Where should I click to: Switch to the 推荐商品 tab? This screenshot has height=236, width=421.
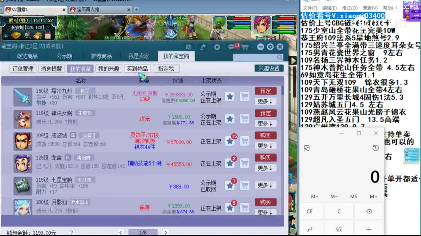point(102,56)
